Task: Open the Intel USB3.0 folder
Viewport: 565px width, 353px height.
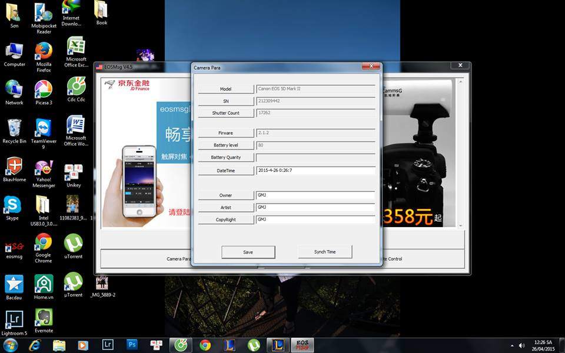Action: pyautogui.click(x=43, y=211)
